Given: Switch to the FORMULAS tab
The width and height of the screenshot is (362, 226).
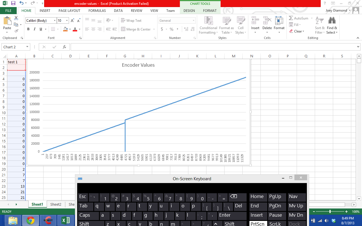Looking at the screenshot, I should pyautogui.click(x=97, y=10).
